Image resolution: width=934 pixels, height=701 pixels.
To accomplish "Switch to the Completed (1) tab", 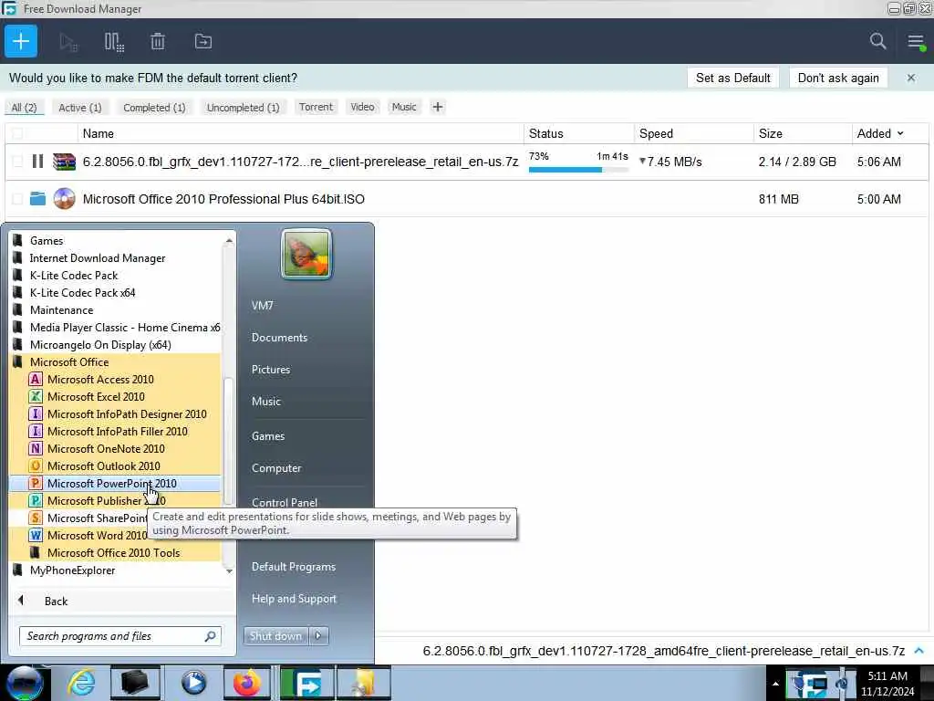I will coord(154,108).
